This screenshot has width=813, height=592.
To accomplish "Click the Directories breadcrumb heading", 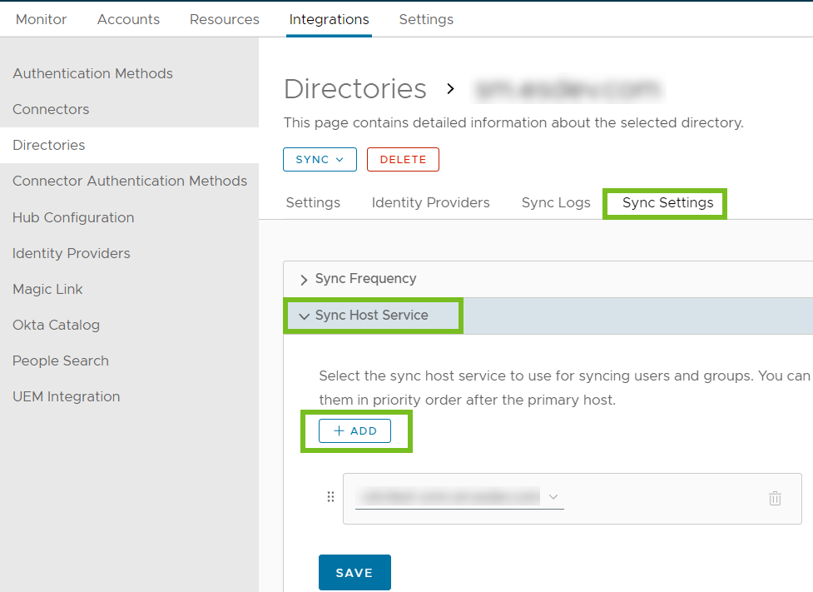I will click(355, 89).
